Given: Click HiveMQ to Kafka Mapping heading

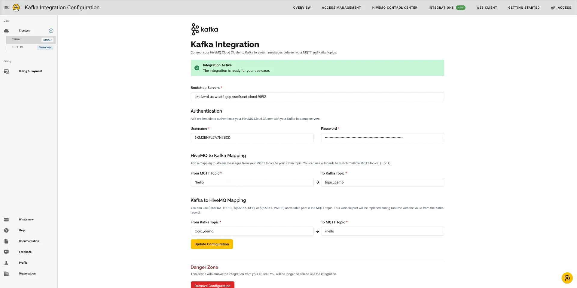Looking at the screenshot, I should 218,156.
